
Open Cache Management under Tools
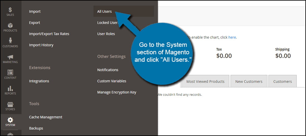click(46, 117)
